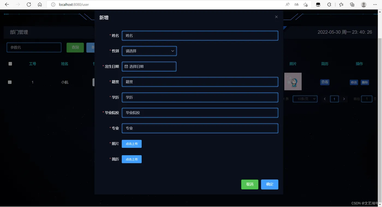Click the 姓名 column header
The height and width of the screenshot is (207, 382).
coord(65,64)
